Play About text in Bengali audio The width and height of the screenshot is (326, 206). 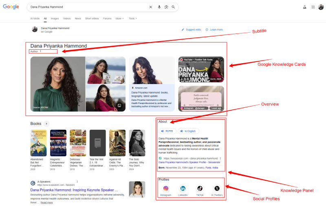167,131
